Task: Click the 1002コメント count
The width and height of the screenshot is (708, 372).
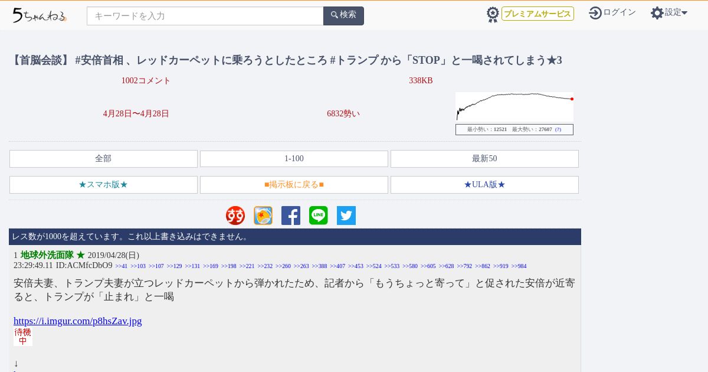Action: (146, 81)
